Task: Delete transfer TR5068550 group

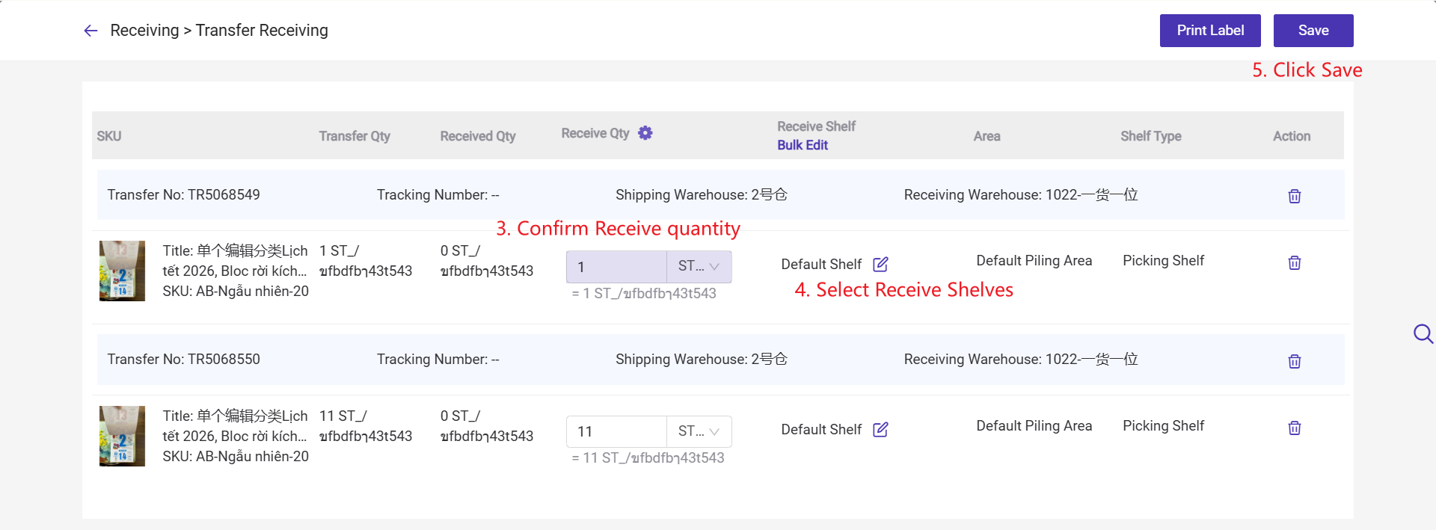Action: [x=1295, y=361]
